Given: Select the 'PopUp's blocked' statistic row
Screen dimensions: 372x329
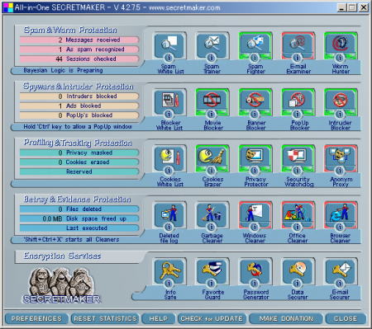Looking at the screenshot, I should click(79, 115).
